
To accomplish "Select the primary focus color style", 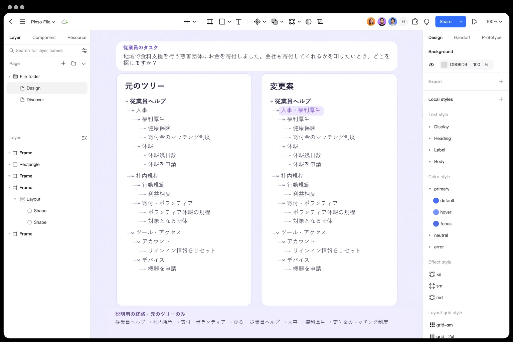I will point(443,224).
